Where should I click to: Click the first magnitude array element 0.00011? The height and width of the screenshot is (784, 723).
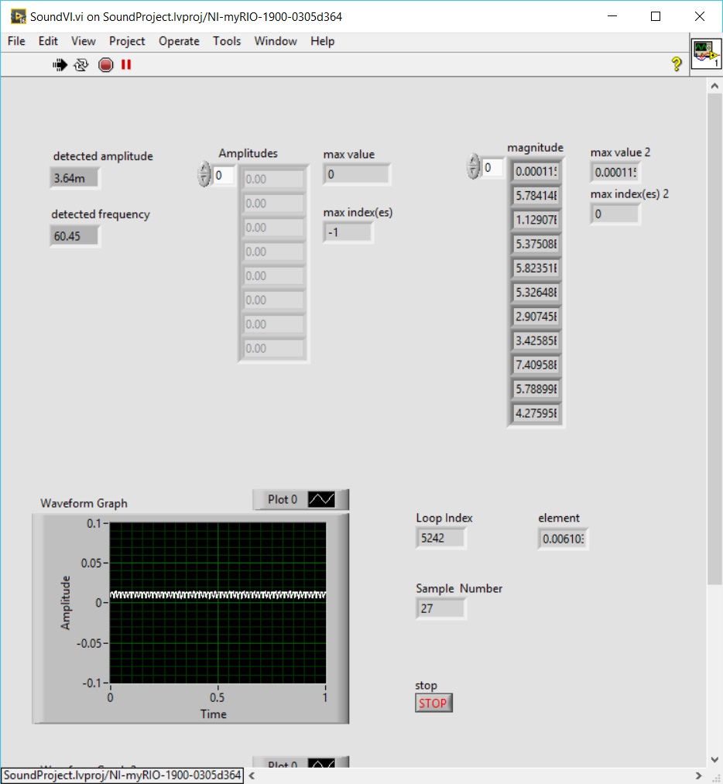pos(536,172)
